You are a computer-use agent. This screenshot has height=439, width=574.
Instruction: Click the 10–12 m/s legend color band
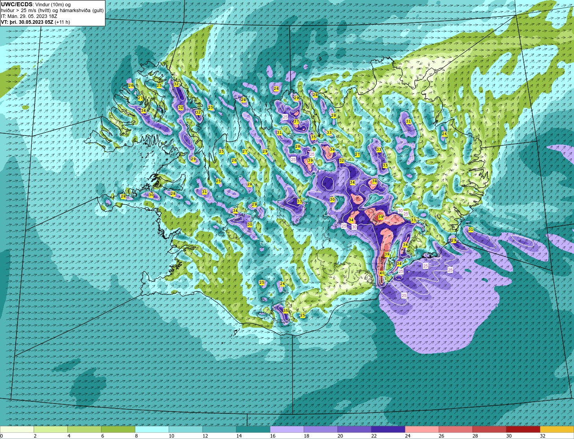tap(186, 429)
